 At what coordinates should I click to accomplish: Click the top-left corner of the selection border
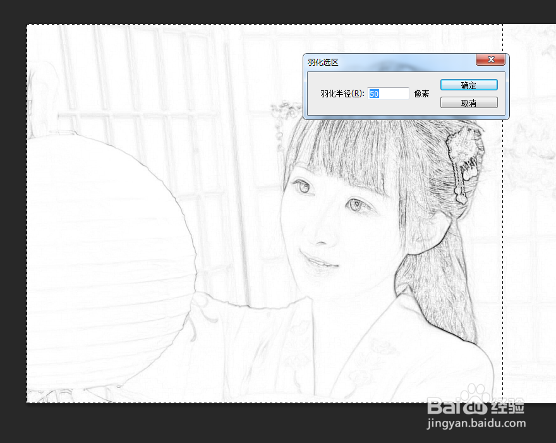pos(26,25)
